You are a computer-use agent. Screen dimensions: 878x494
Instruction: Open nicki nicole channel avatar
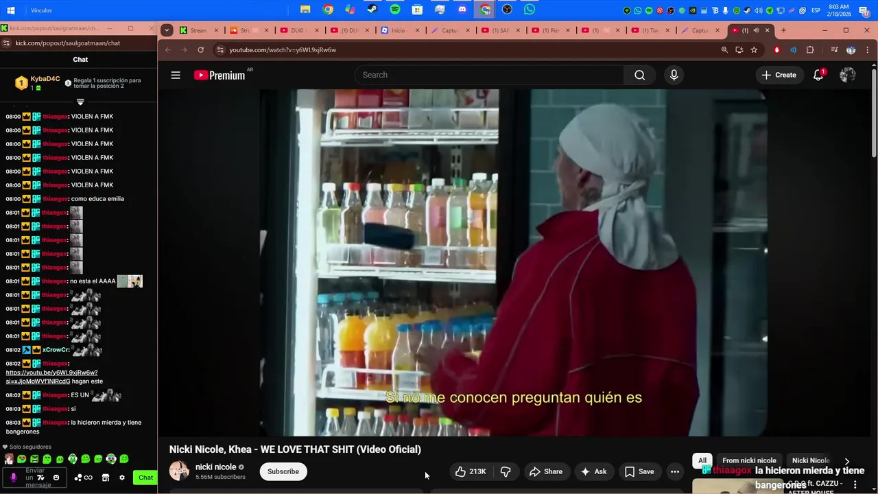(x=179, y=471)
